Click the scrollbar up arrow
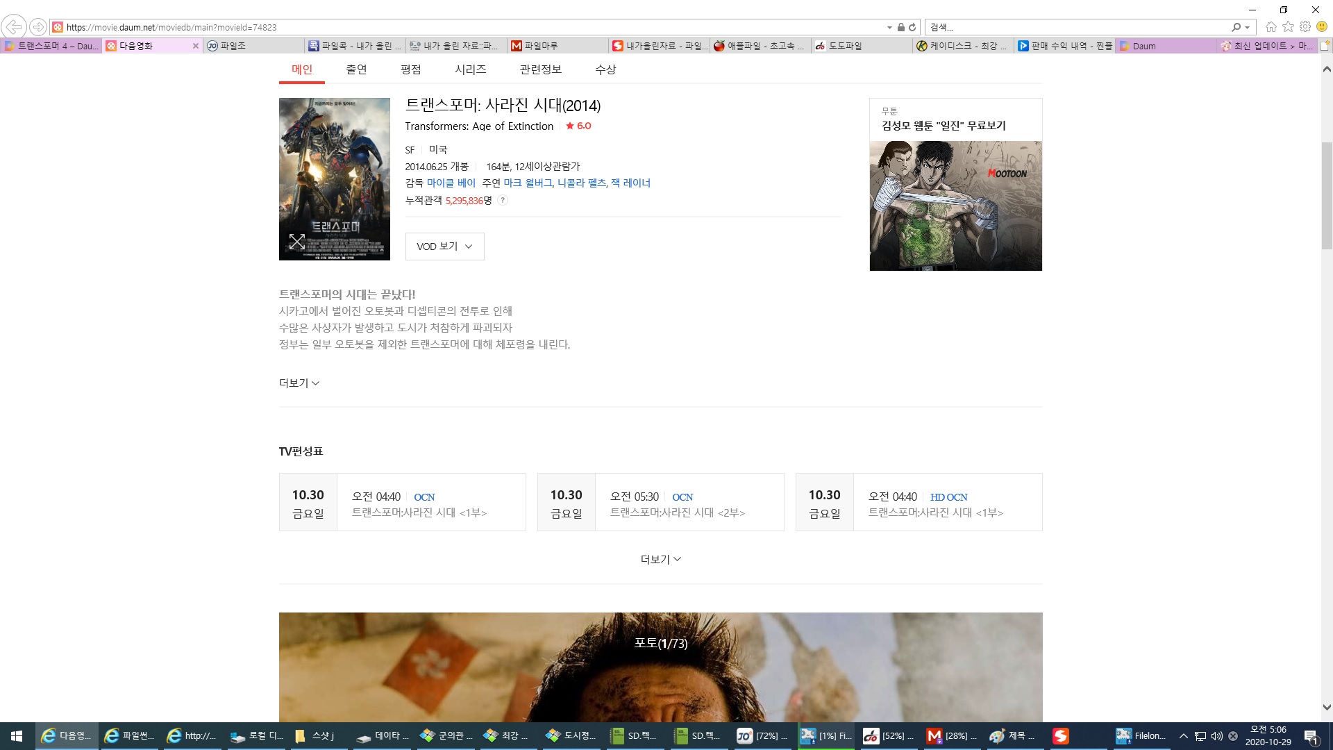 tap(1327, 69)
